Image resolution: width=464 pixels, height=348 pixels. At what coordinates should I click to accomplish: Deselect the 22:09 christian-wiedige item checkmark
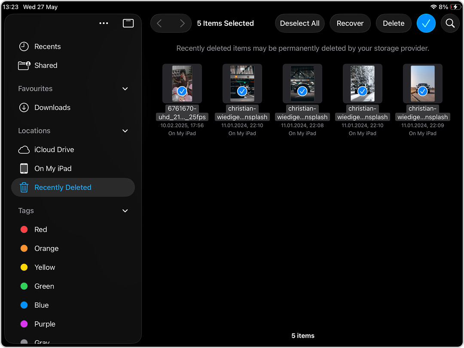pos(423,91)
